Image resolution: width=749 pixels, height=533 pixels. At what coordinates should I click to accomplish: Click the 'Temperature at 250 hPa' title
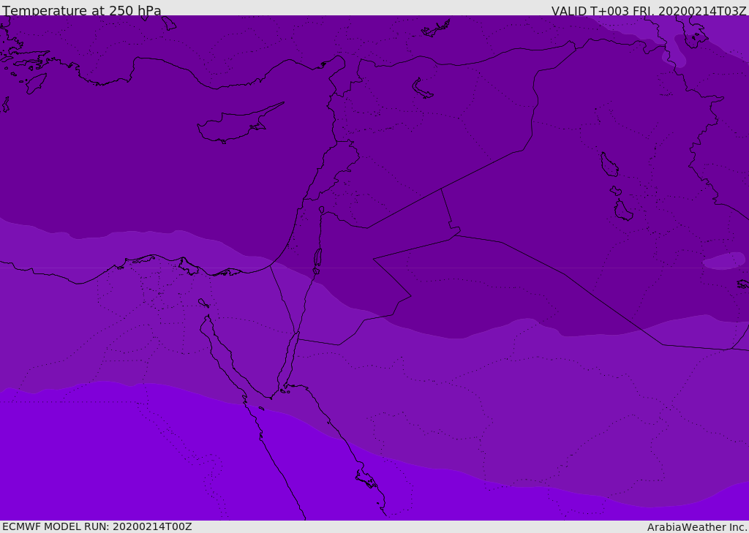pos(82,11)
